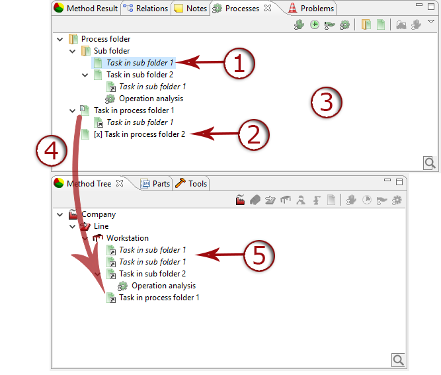Screen dimensions: 441x375
Task: Click the workstation table icon in Method Tree toolbar
Action: (x=286, y=200)
